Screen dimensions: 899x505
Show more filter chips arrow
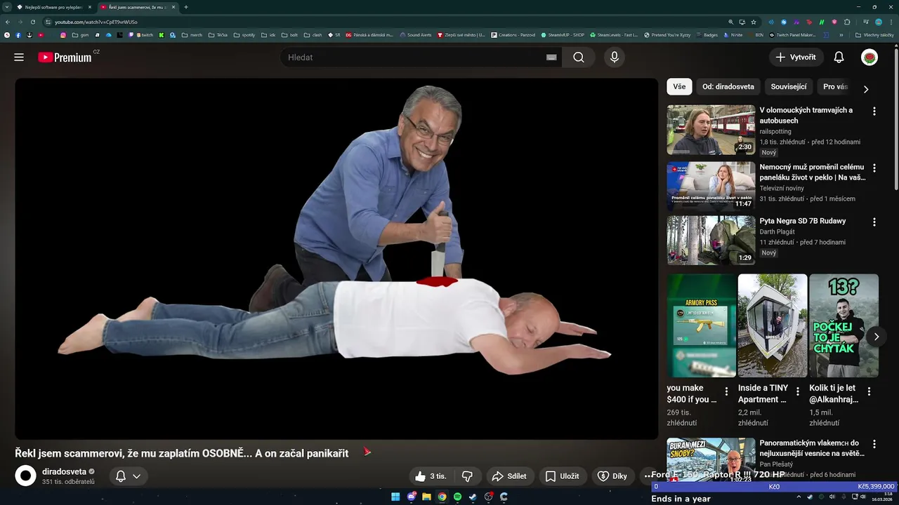pos(865,89)
